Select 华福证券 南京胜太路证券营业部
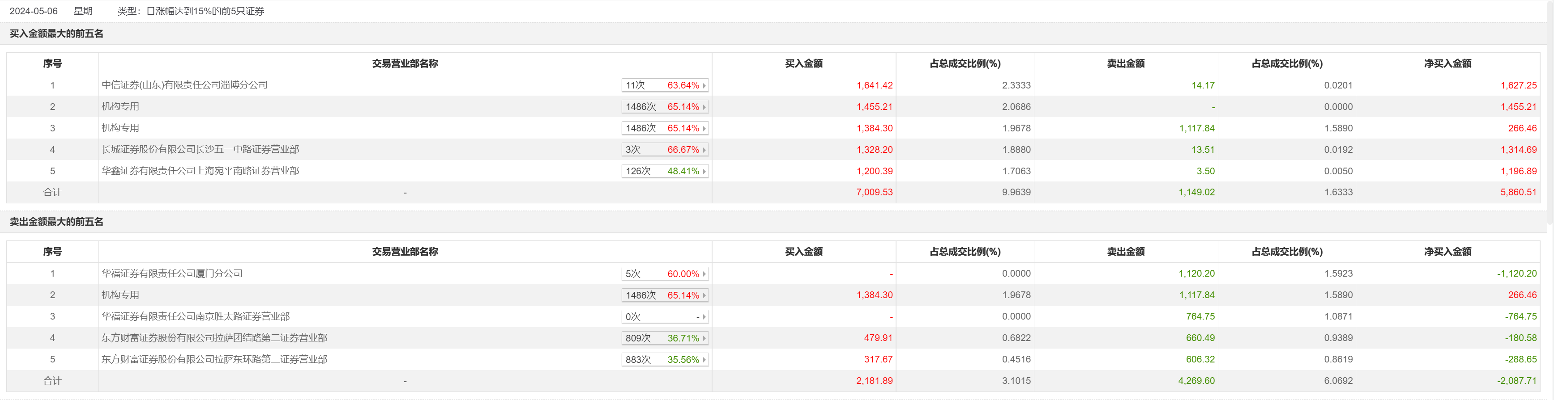The height and width of the screenshot is (400, 1554). tap(196, 316)
